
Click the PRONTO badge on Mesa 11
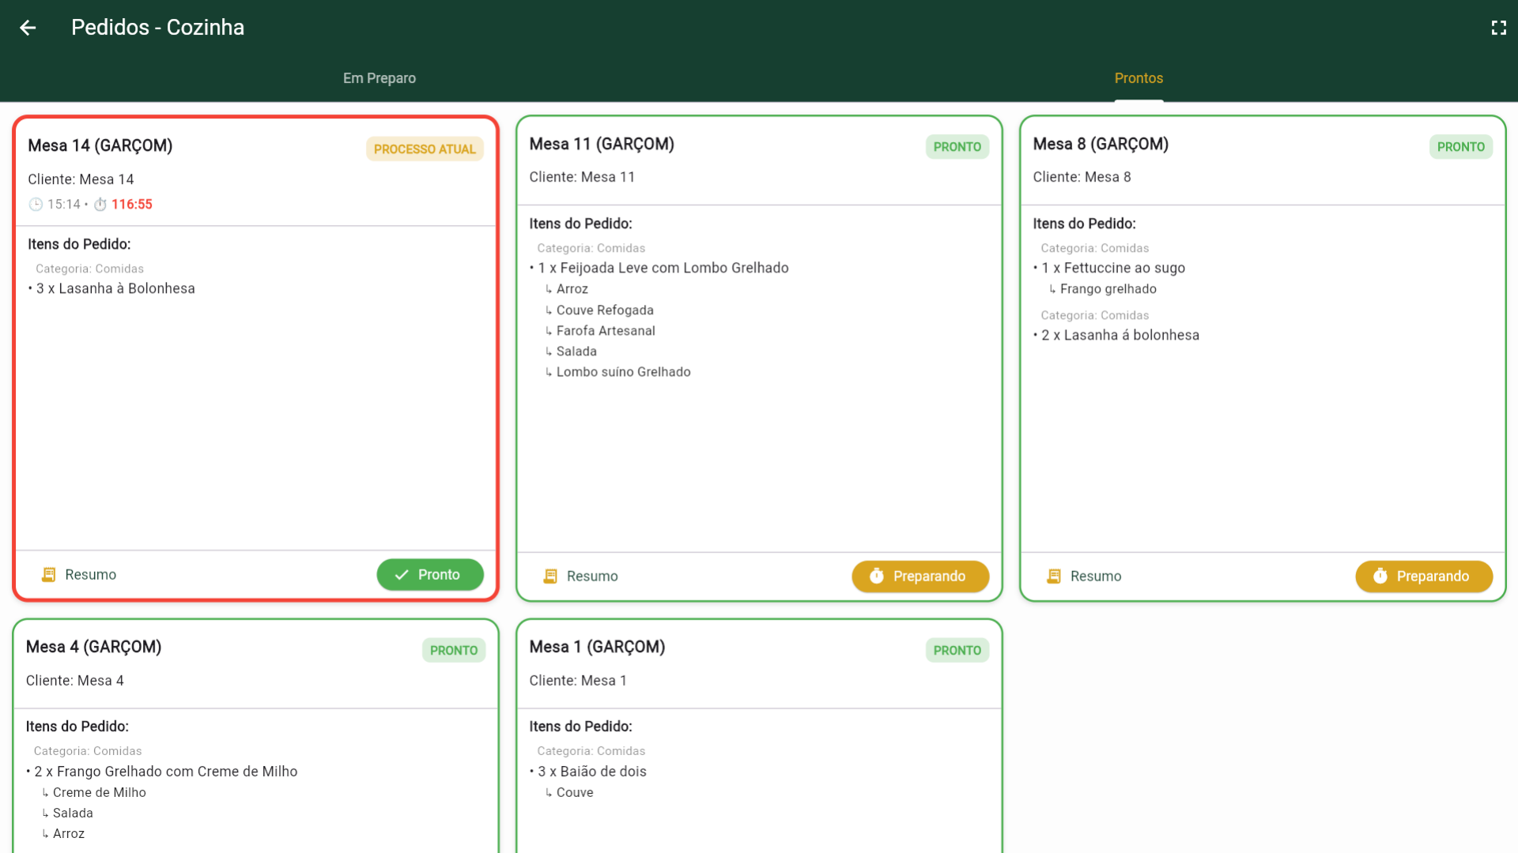coord(957,147)
